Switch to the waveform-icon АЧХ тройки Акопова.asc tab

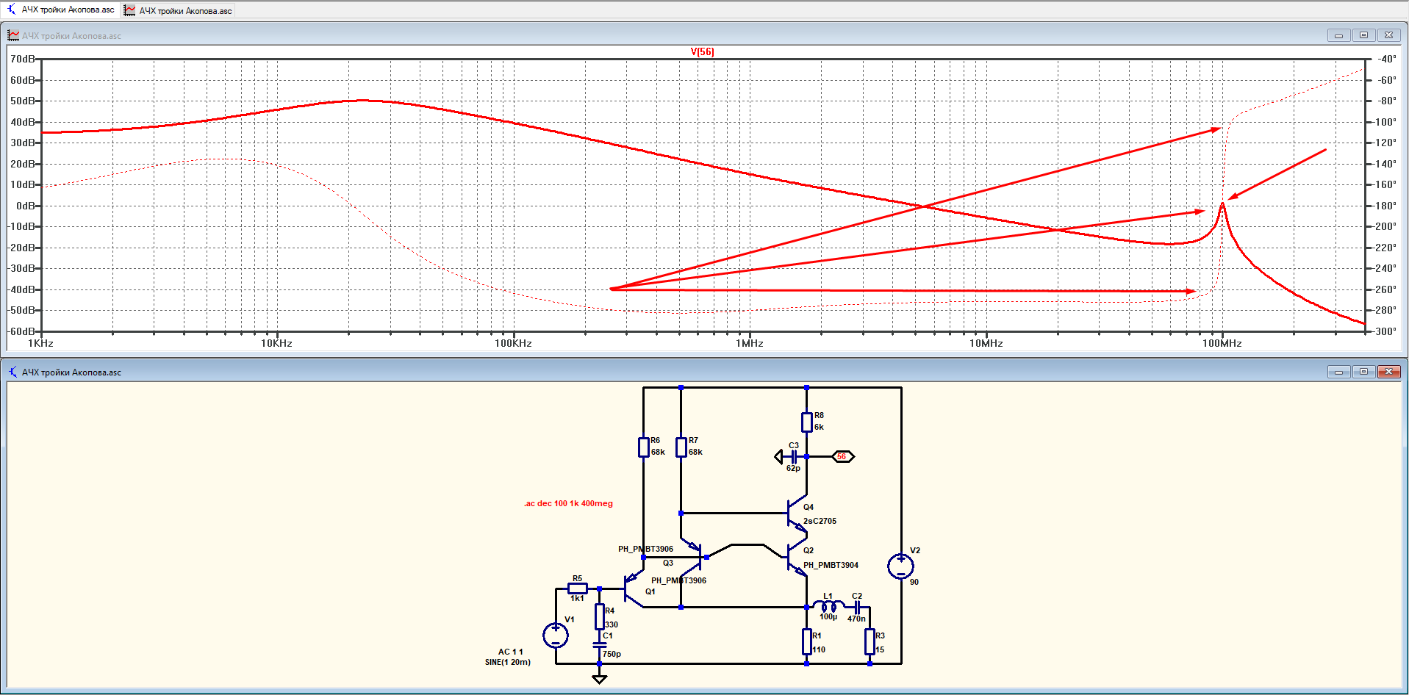point(179,10)
